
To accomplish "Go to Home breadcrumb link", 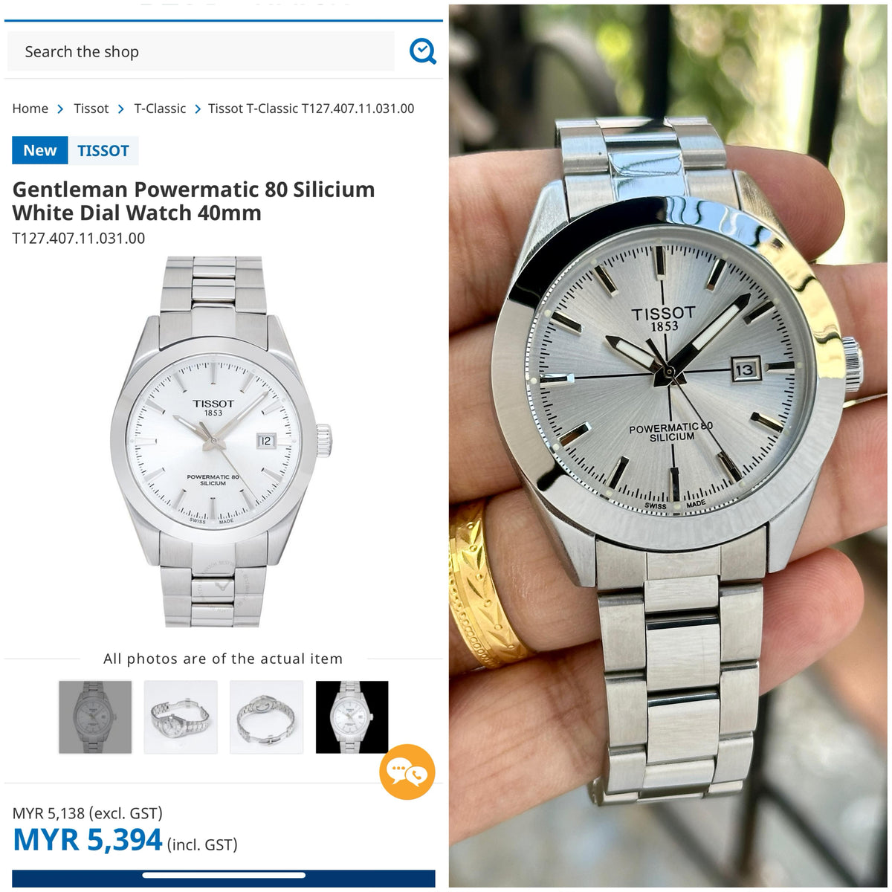I will (x=30, y=109).
